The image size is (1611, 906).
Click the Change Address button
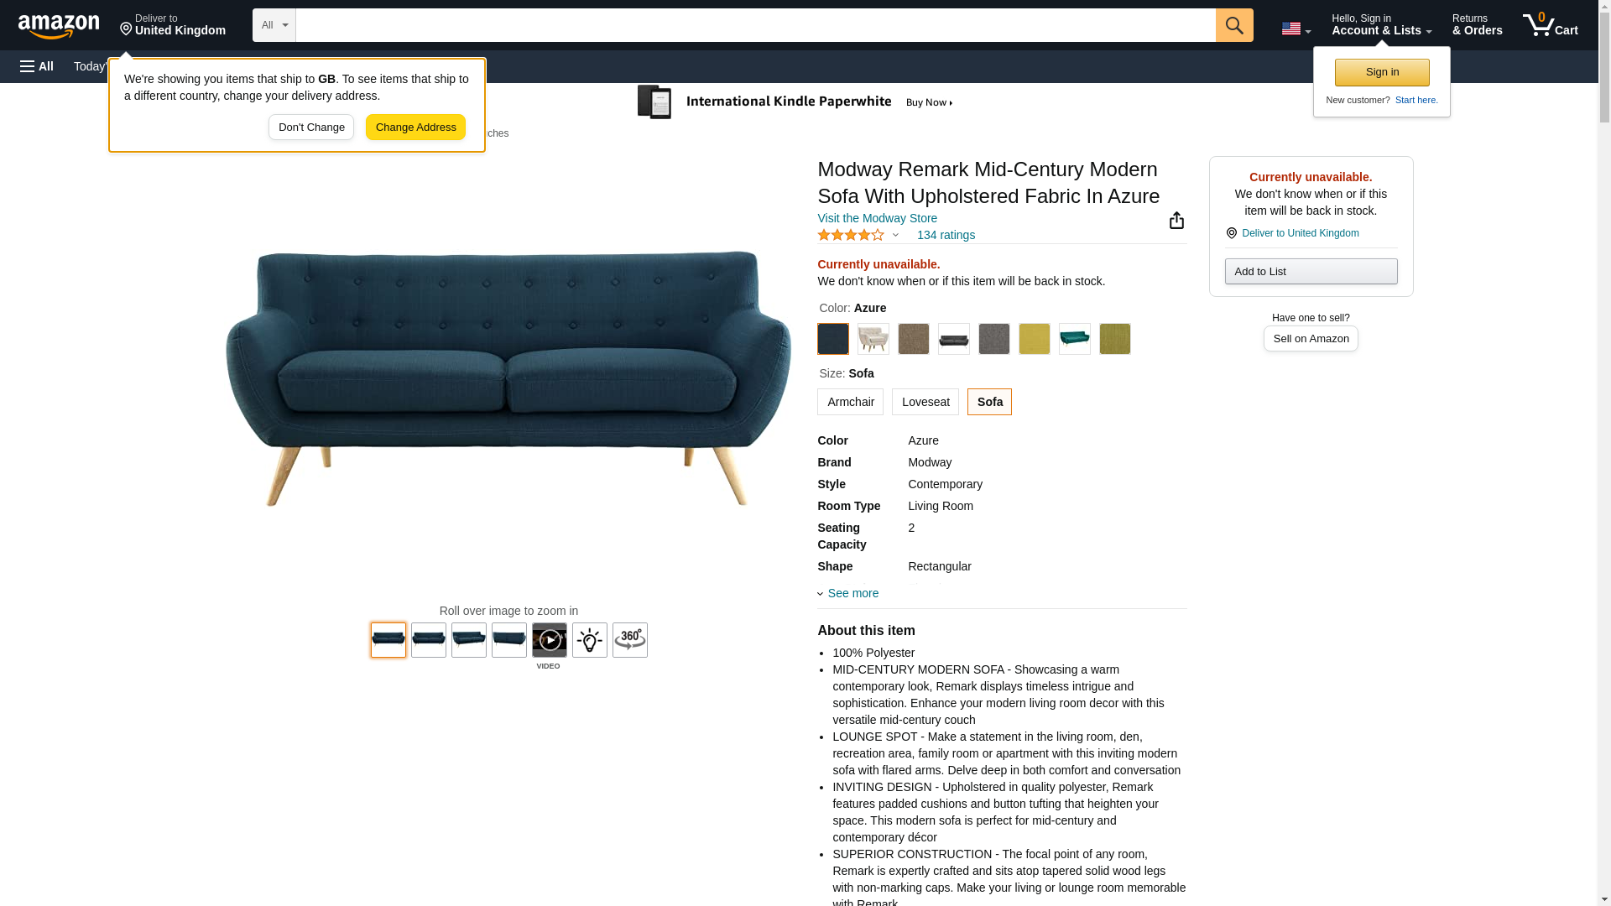click(415, 128)
